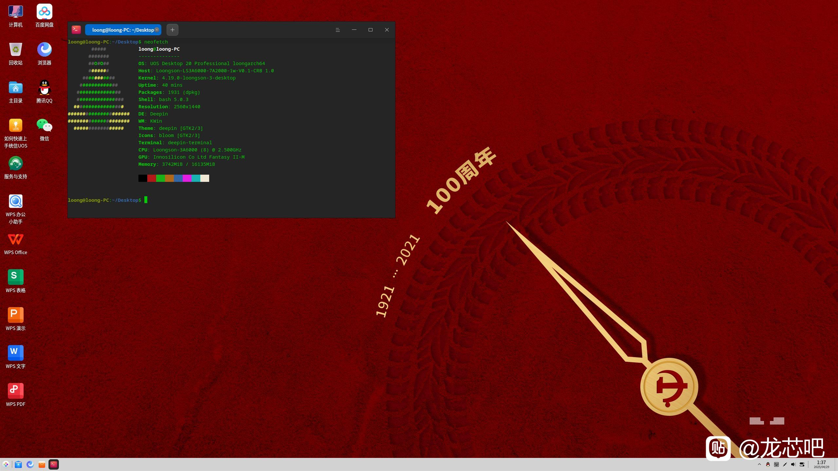Click the CPU: Loongson-3A6000 line
This screenshot has height=471, width=838.
tap(190, 150)
